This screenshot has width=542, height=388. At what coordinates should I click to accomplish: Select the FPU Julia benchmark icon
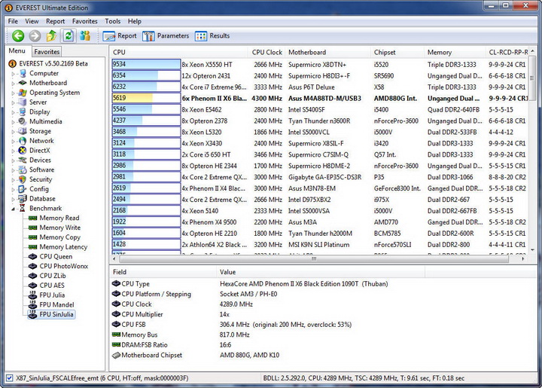pos(33,295)
